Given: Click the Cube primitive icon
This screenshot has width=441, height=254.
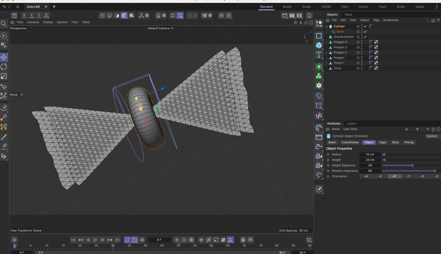Looking at the screenshot, I should pos(319,45).
